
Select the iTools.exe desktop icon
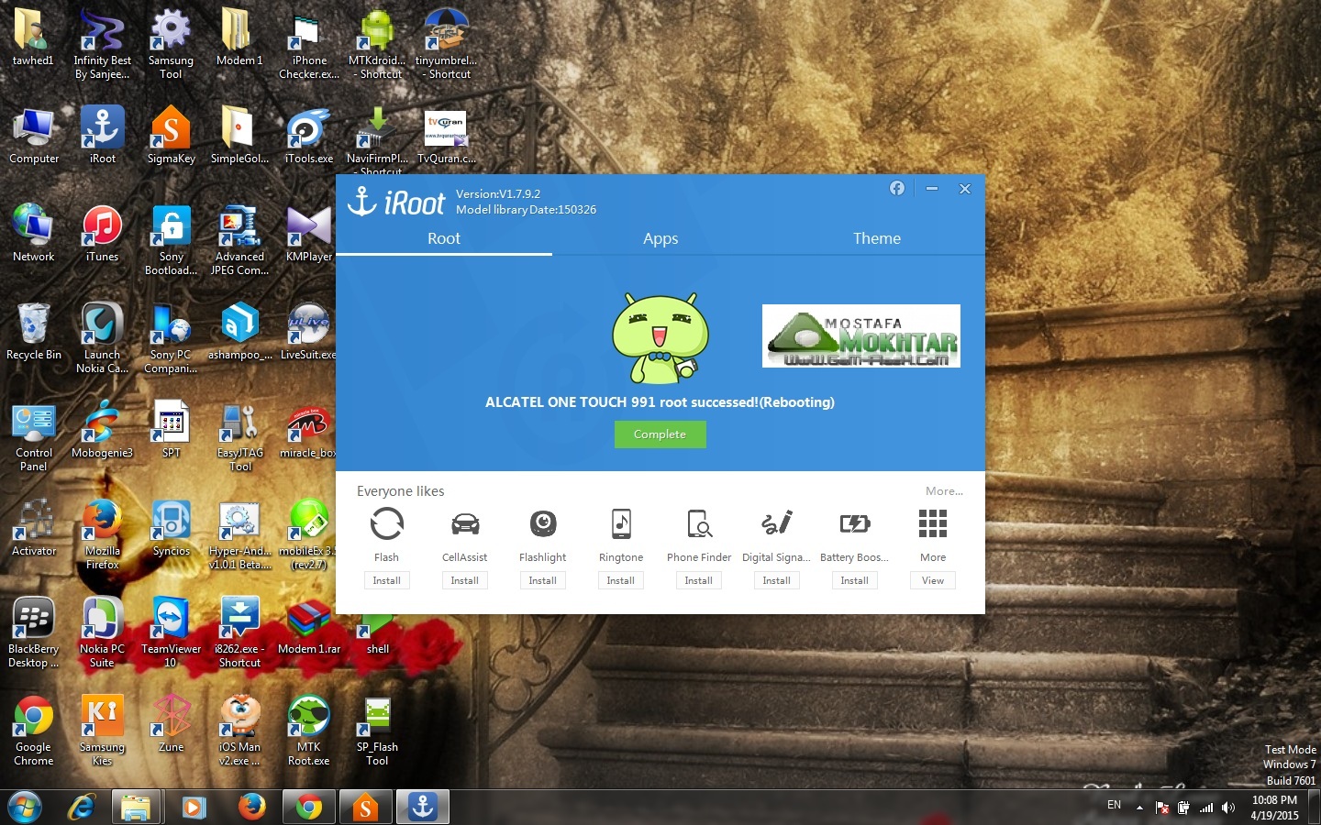point(309,135)
